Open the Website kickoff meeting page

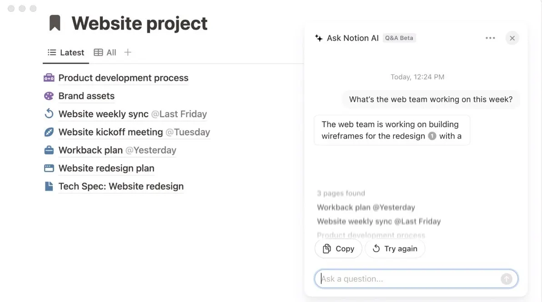tap(134, 132)
